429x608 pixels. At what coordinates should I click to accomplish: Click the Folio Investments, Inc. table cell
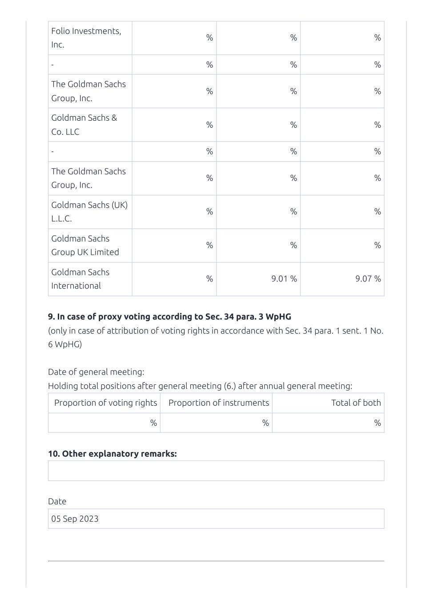[90, 38]
